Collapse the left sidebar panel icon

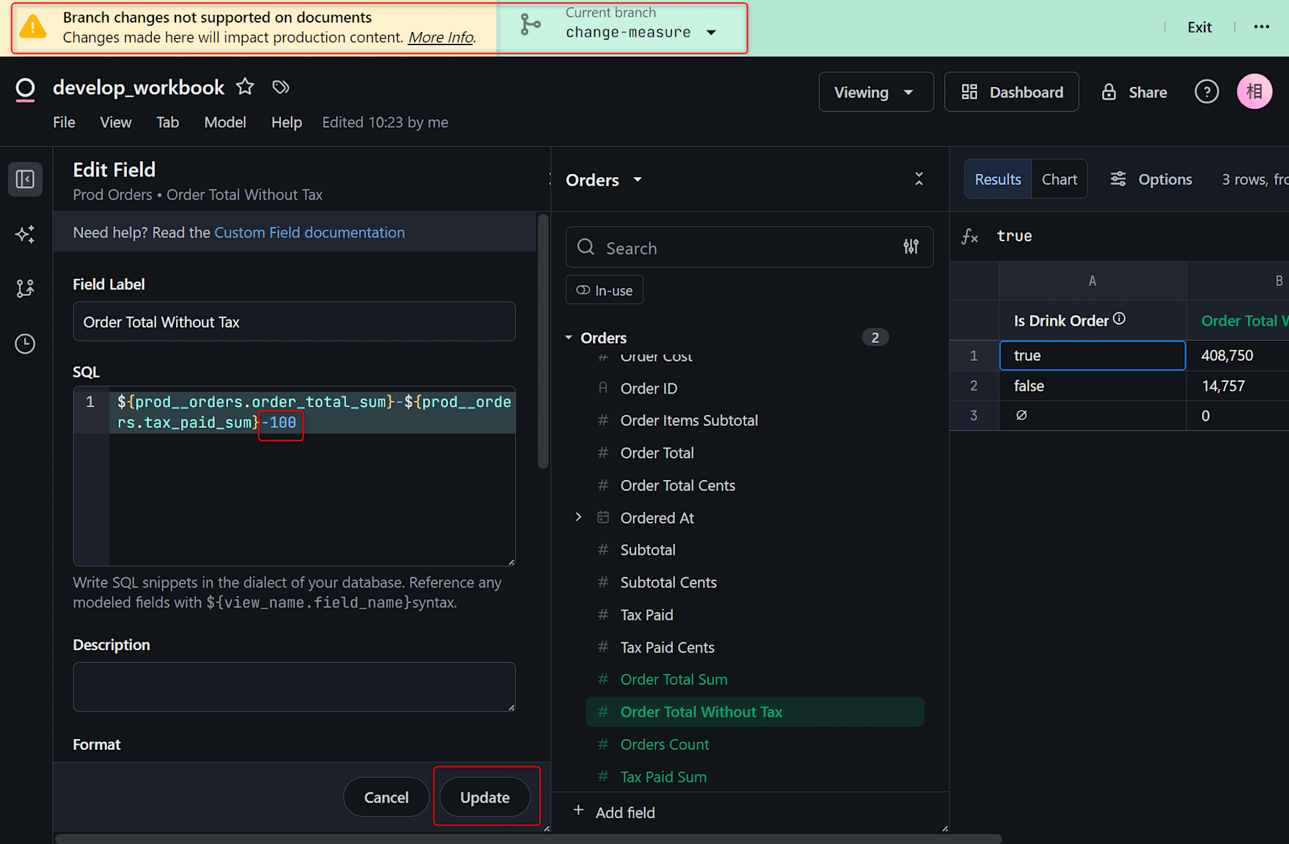25,179
